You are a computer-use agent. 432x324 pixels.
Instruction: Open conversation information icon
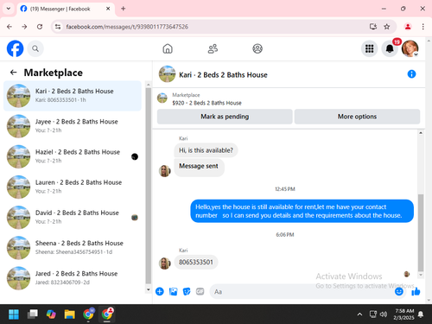[411, 74]
